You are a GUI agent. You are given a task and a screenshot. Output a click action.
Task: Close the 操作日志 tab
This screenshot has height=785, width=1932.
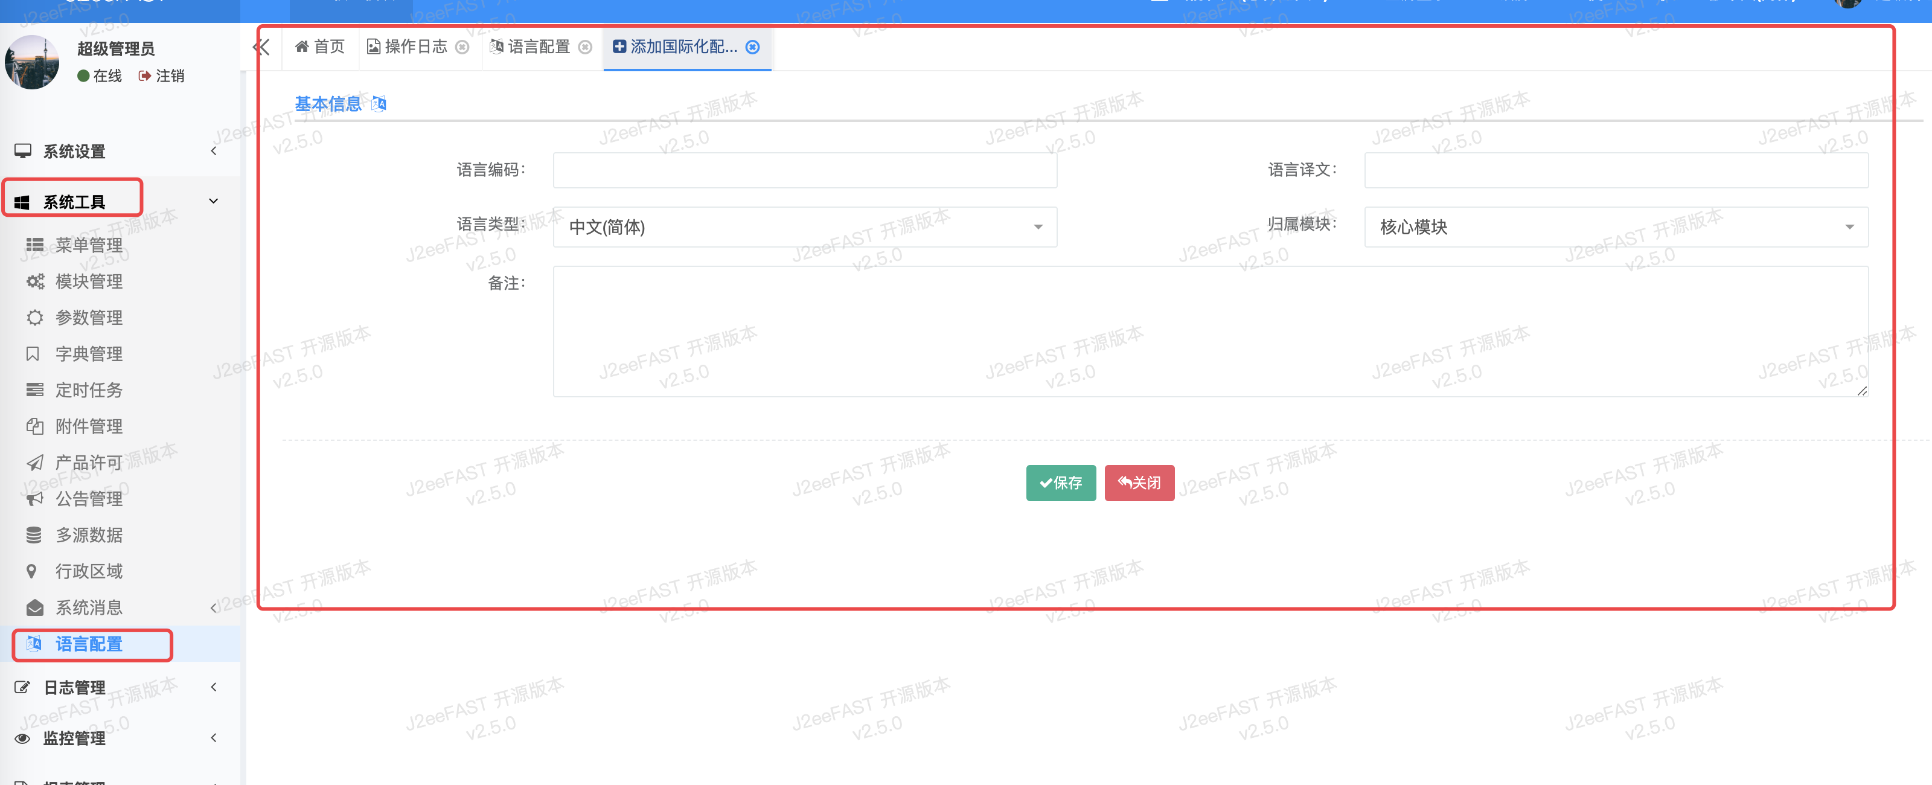(x=462, y=47)
